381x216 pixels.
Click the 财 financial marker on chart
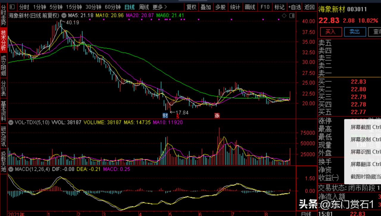[165, 116]
